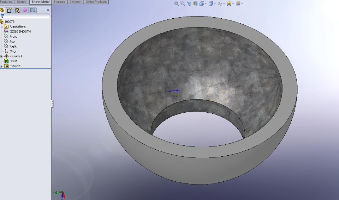Image resolution: width=339 pixels, height=200 pixels.
Task: Open the DisplayManager tab icon
Action: click(32, 10)
